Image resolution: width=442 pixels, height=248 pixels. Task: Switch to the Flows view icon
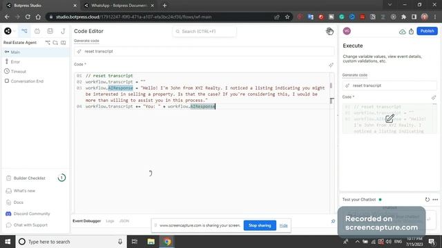pyautogui.click(x=25, y=31)
